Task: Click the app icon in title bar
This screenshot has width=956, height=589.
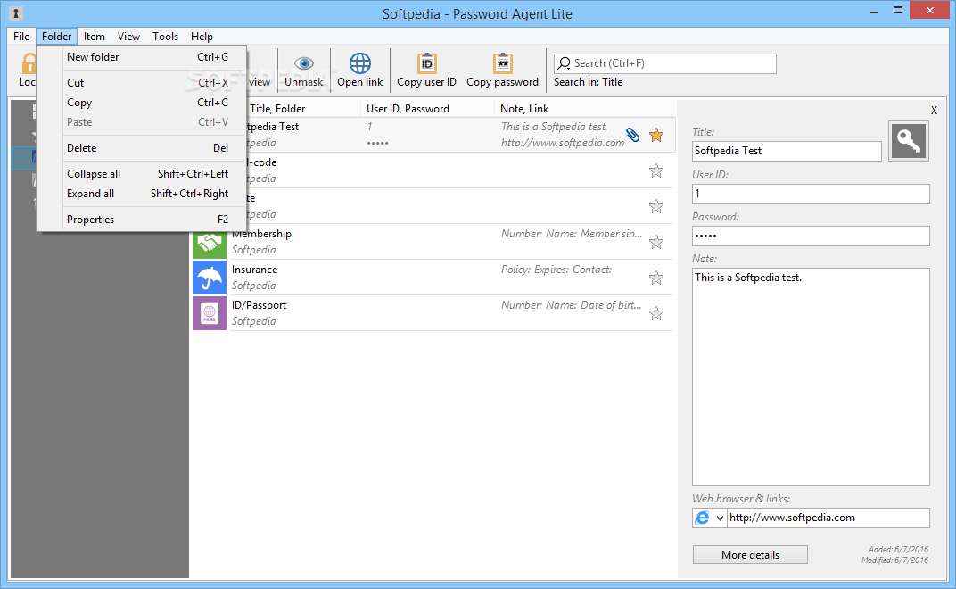Action: pyautogui.click(x=16, y=12)
